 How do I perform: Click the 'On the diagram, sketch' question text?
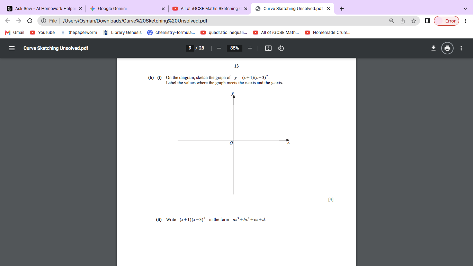coord(218,78)
